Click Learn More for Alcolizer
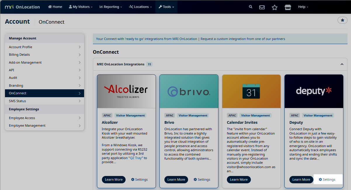Image resolution: width=351 pixels, height=190 pixels. [x=114, y=179]
